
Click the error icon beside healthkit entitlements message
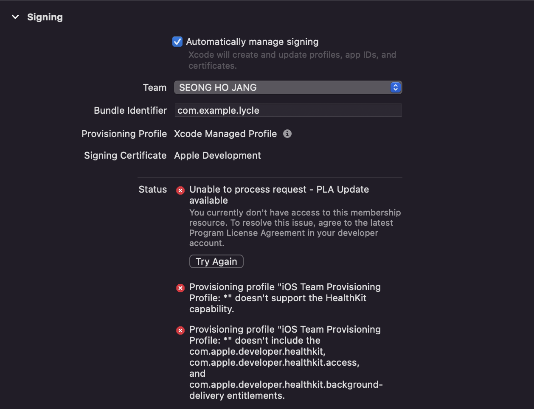click(x=180, y=331)
